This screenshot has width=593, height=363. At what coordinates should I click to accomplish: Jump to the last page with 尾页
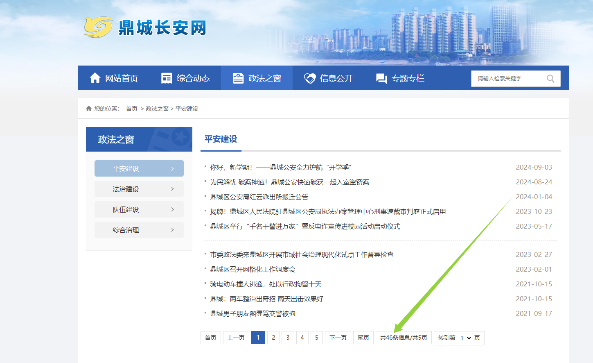click(363, 338)
